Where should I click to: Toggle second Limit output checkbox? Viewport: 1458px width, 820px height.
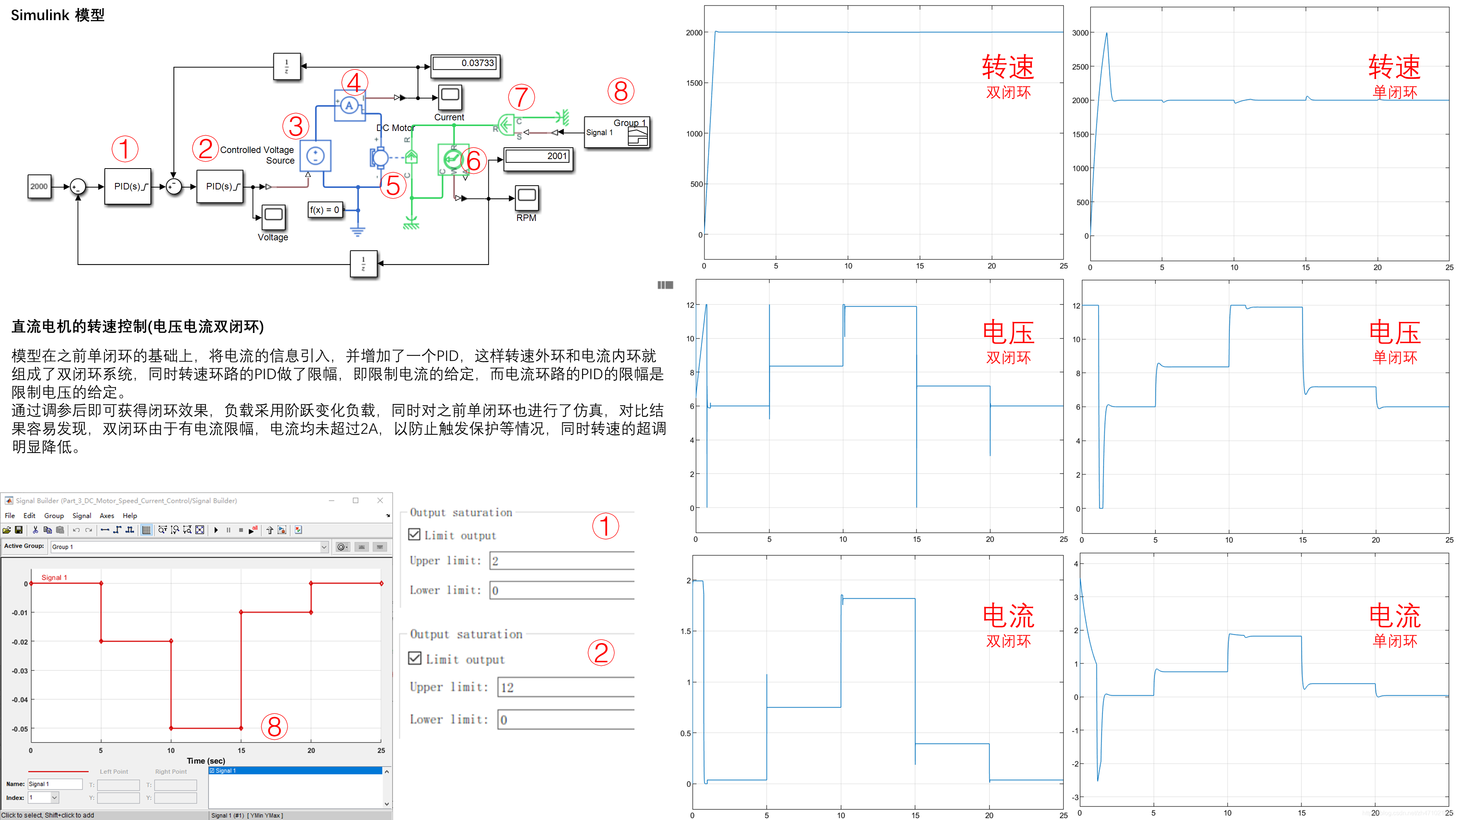pyautogui.click(x=415, y=658)
